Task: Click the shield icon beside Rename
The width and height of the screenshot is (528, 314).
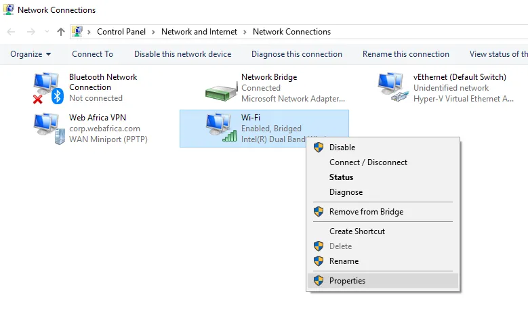Action: point(319,261)
